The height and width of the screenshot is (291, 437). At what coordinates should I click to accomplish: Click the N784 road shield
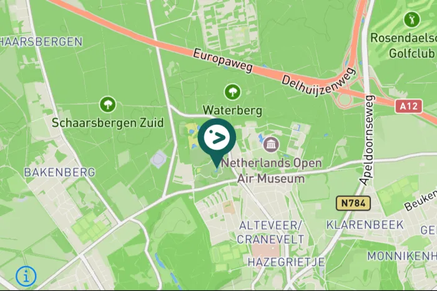coord(353,203)
